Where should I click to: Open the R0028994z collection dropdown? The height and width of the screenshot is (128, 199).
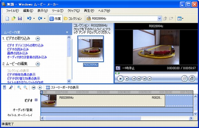[159, 19]
